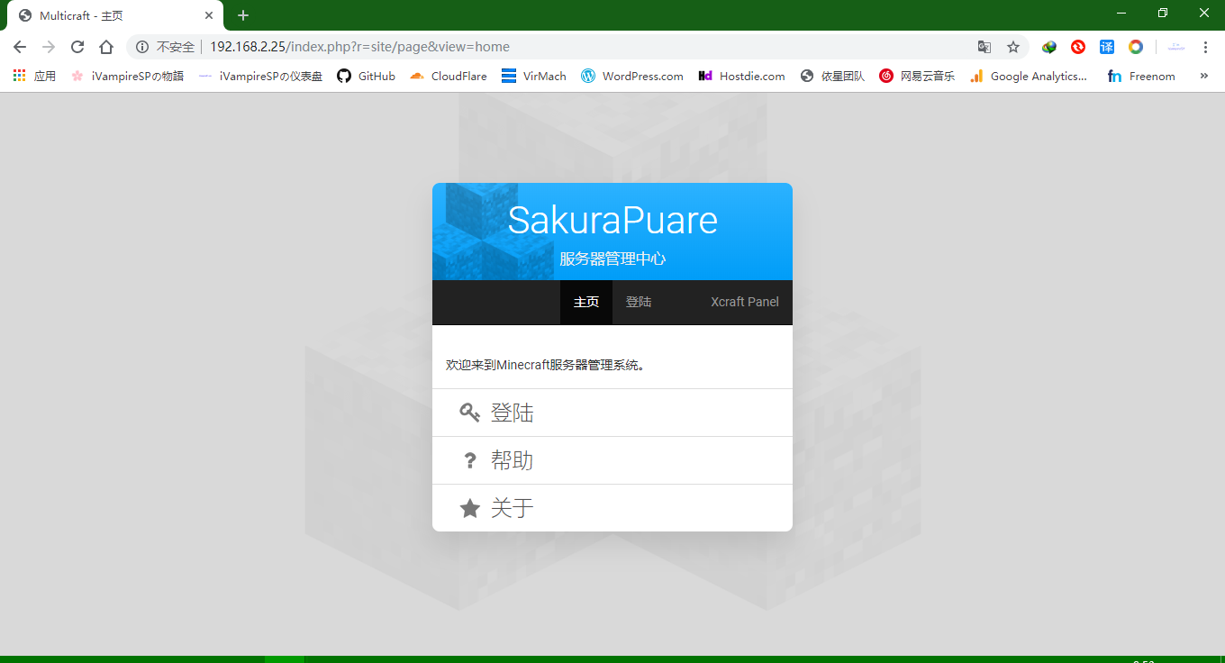Restore down the Chrome window
1225x663 pixels.
click(x=1163, y=14)
